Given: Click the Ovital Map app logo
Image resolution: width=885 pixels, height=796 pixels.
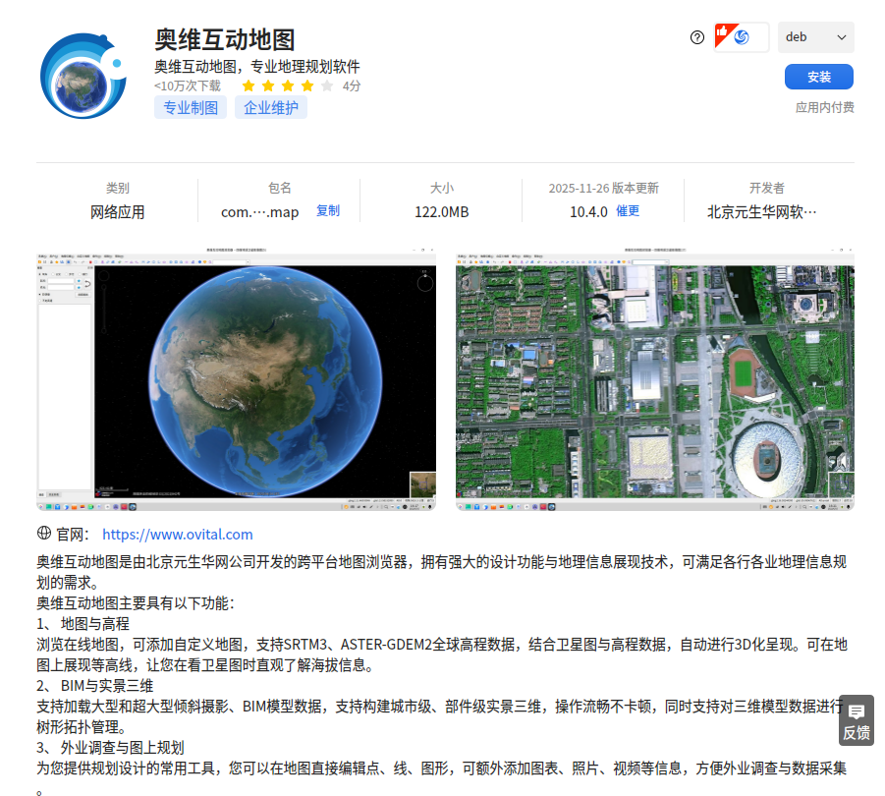Looking at the screenshot, I should (x=83, y=76).
